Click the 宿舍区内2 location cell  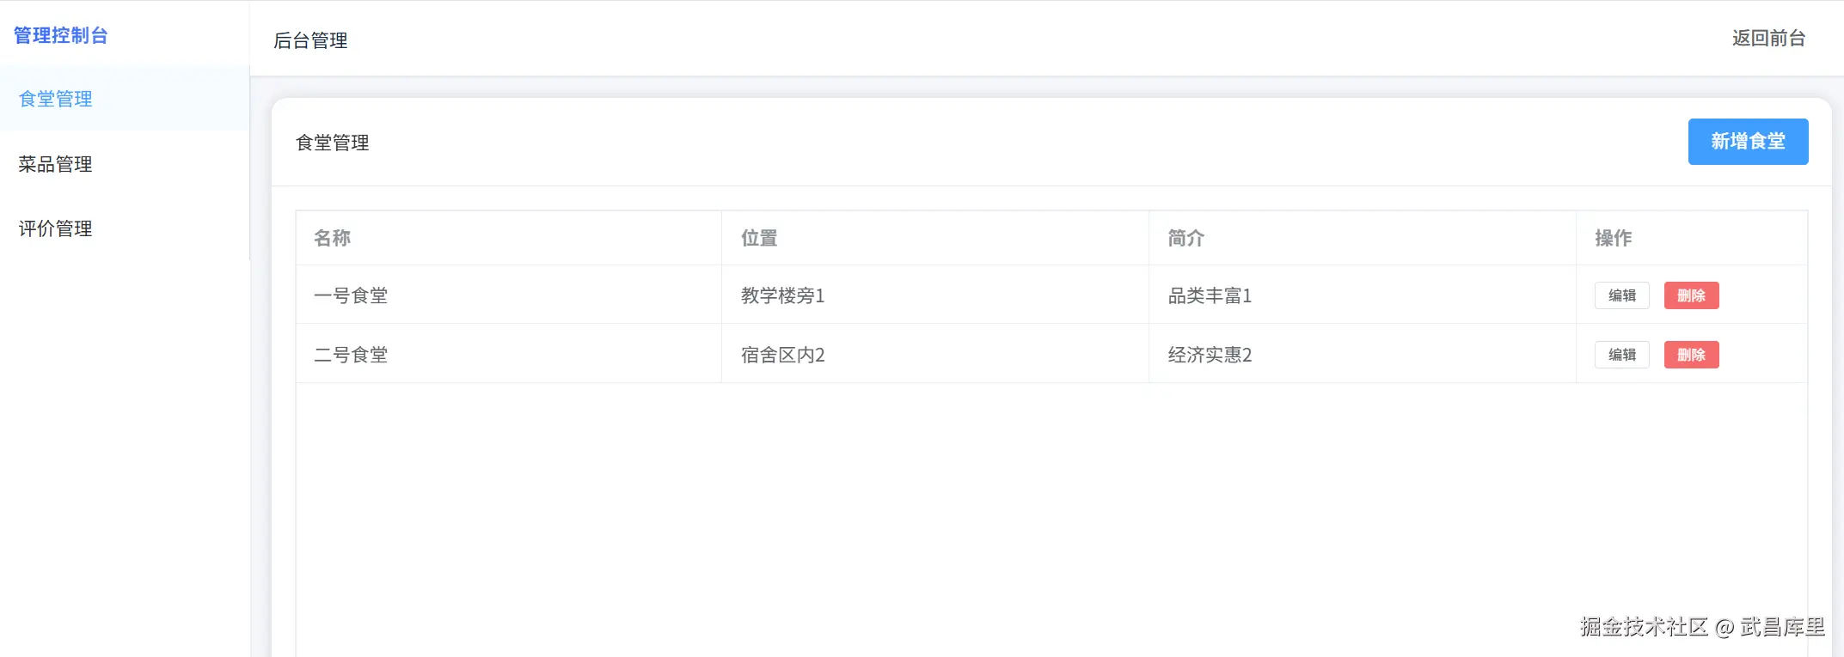point(935,355)
